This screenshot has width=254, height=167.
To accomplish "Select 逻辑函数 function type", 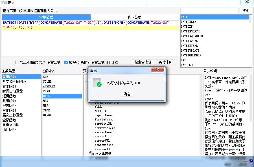I will (22, 96).
